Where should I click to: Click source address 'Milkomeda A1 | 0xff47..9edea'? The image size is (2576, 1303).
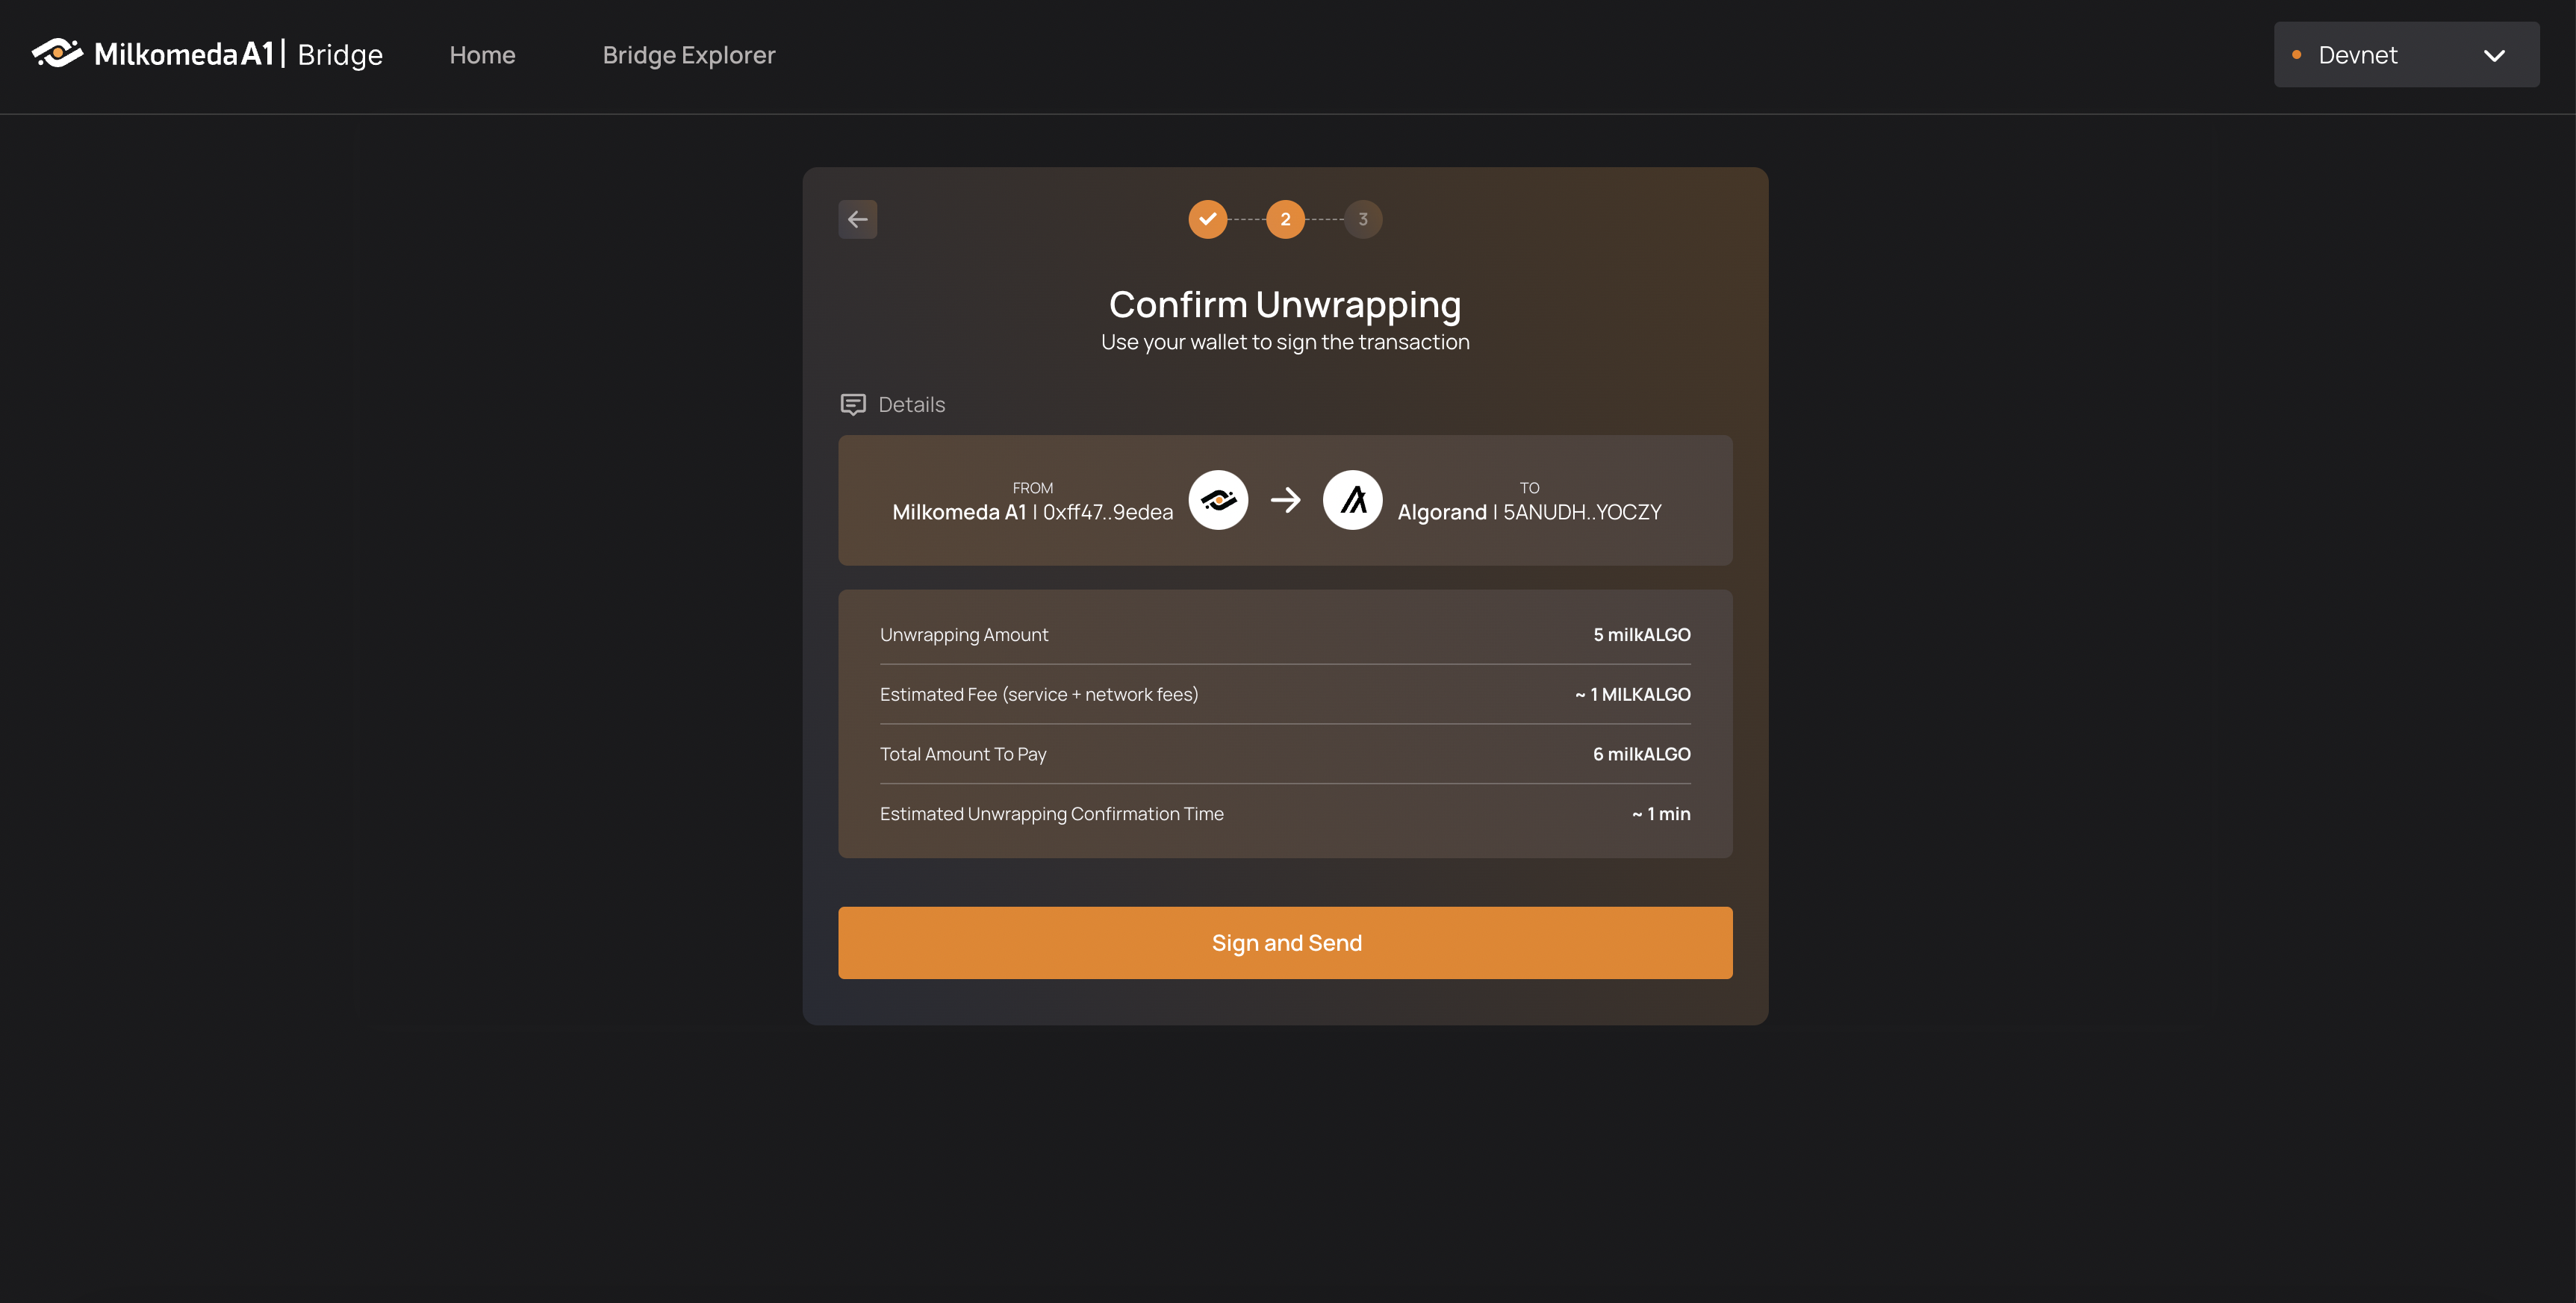coord(1032,512)
